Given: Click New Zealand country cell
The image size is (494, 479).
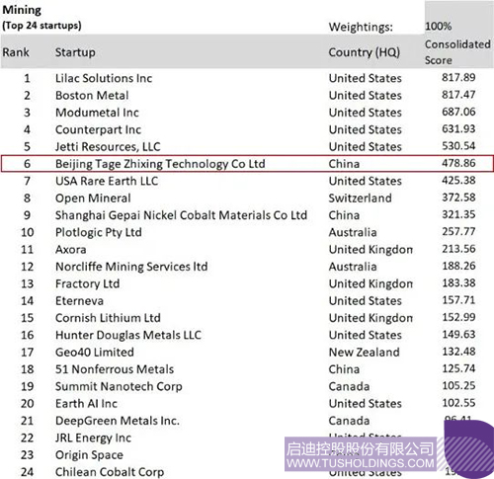Looking at the screenshot, I should (364, 352).
